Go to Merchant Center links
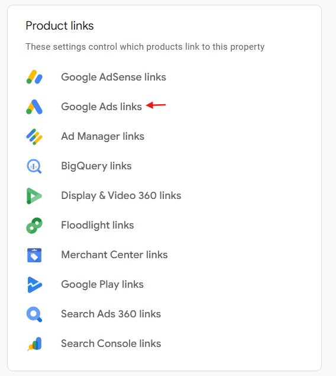The width and height of the screenshot is (336, 376). [x=114, y=255]
